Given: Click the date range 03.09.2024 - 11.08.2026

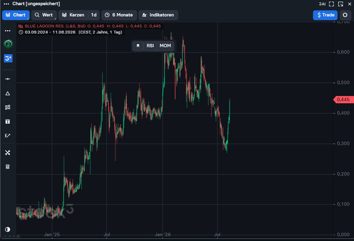Looking at the screenshot, I should pos(50,32).
